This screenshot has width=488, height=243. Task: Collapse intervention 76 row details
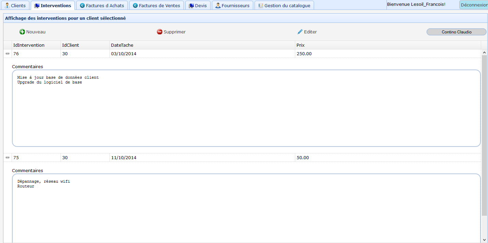(8, 54)
